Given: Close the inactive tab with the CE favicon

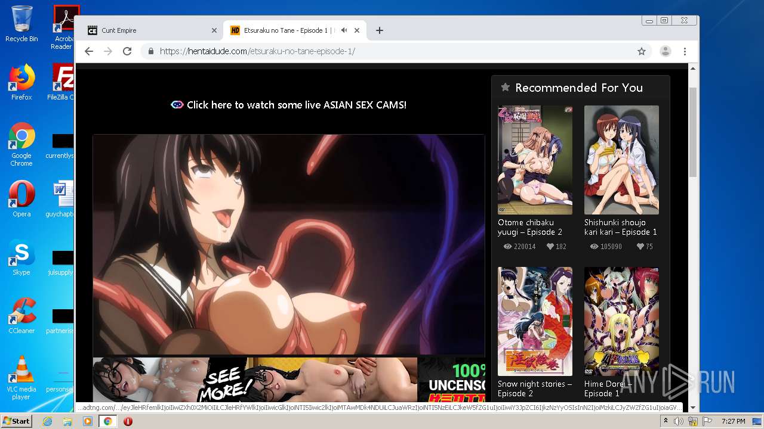Looking at the screenshot, I should [x=214, y=30].
